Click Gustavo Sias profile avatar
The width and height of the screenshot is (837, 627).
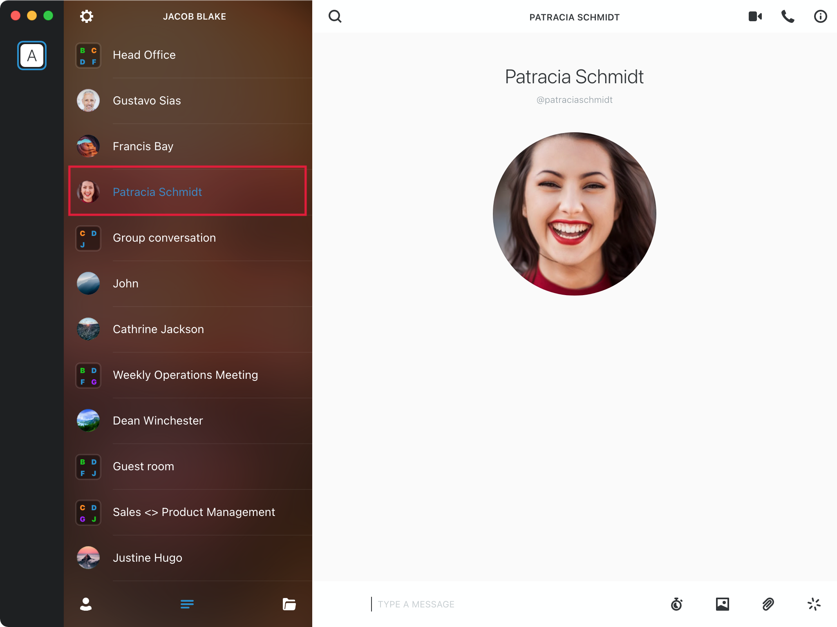pos(88,100)
